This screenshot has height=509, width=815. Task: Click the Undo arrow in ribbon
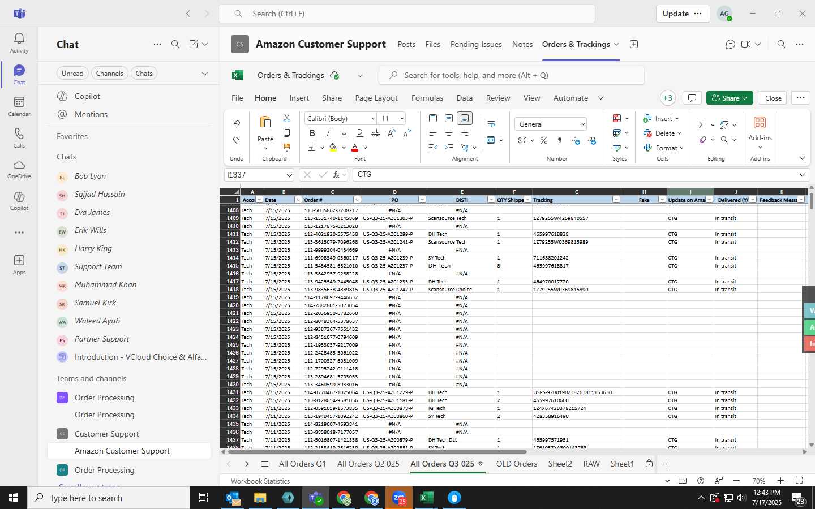click(237, 123)
